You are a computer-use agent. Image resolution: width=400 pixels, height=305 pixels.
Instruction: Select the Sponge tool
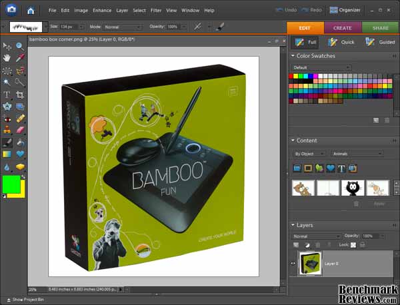(20, 167)
